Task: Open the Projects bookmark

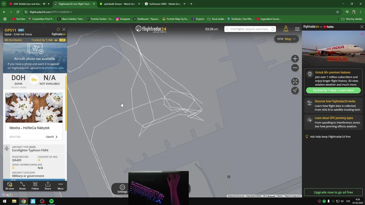Action: [198, 19]
